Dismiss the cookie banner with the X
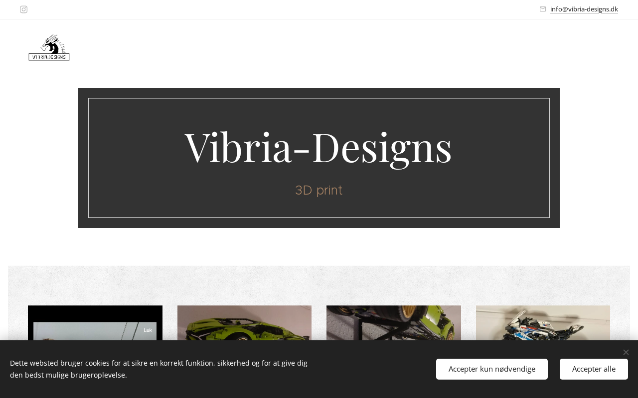 coord(626,352)
